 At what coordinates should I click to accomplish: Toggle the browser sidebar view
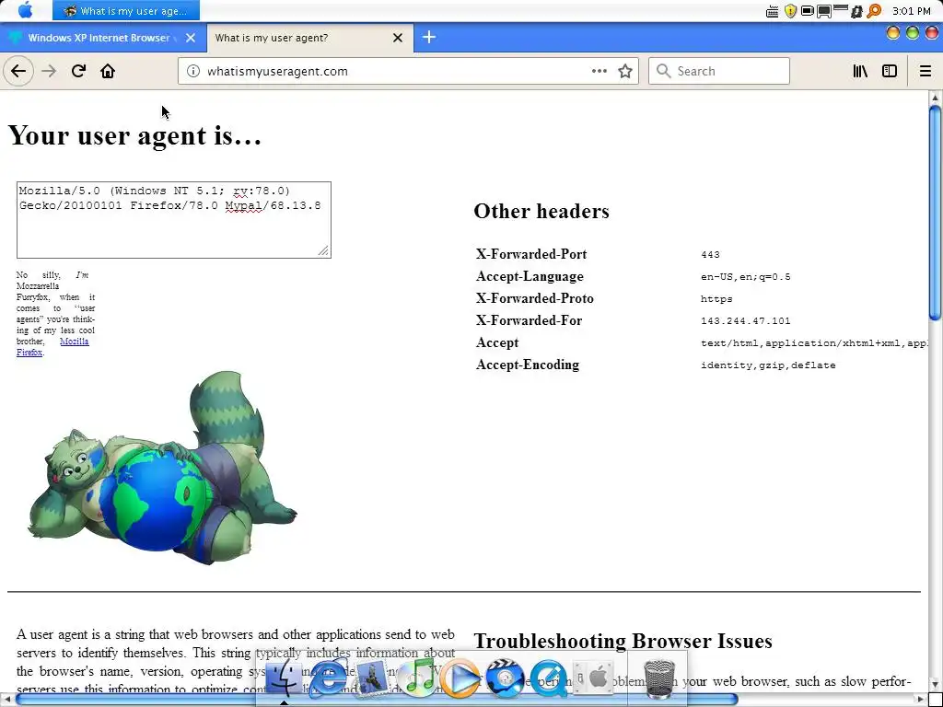tap(890, 71)
